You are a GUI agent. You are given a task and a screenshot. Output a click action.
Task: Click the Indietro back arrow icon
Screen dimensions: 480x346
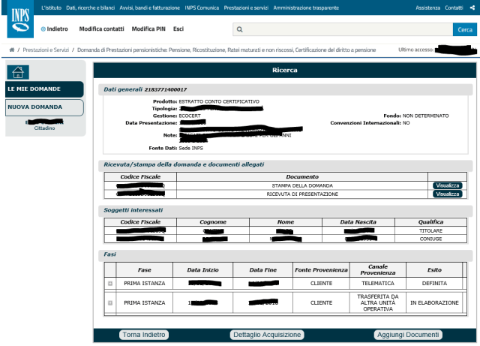pyautogui.click(x=43, y=29)
